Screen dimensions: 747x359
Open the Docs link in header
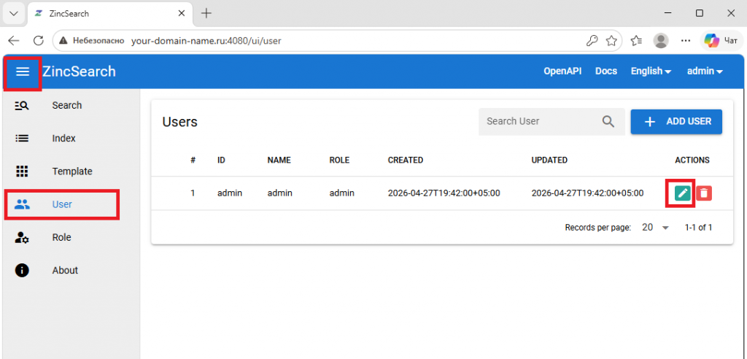pos(606,71)
